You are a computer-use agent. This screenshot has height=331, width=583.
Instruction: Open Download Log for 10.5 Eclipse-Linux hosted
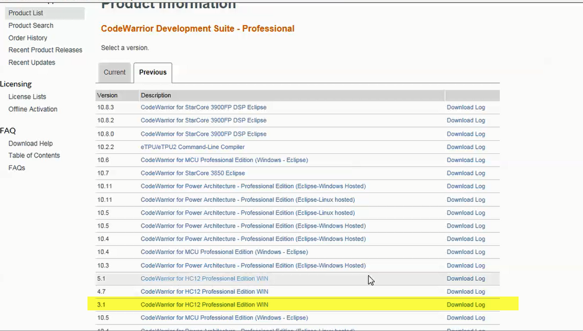(466, 213)
